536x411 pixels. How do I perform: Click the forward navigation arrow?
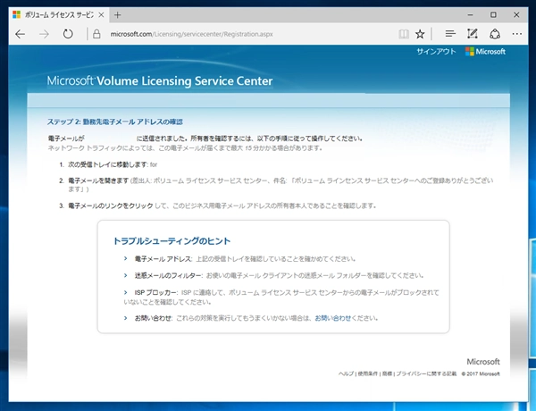44,34
